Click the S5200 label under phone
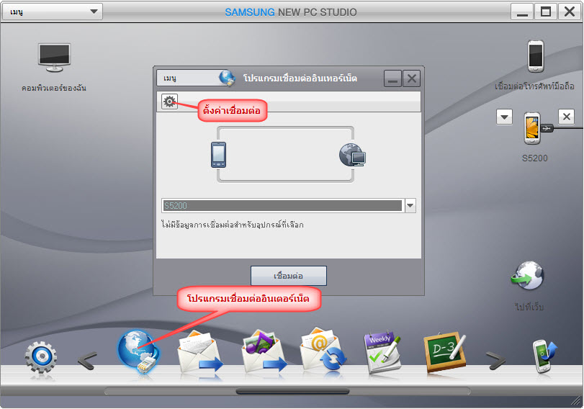Screen dimensions: 584x409 [x=535, y=158]
